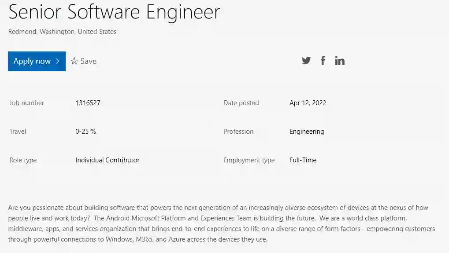Share the job on Facebook

click(x=323, y=61)
